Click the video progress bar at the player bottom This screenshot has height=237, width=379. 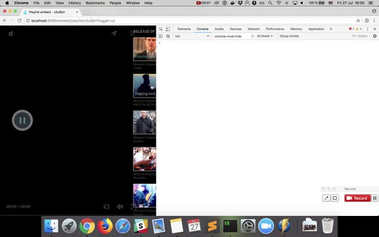click(x=78, y=215)
